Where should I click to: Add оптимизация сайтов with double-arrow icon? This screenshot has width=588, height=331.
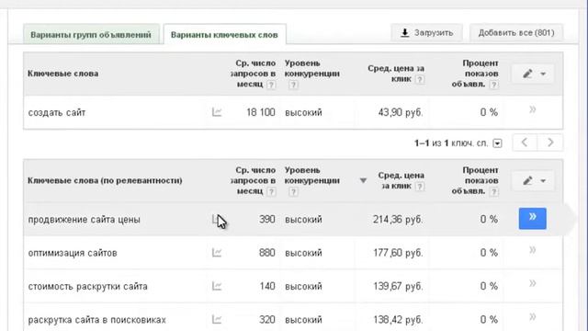pyautogui.click(x=533, y=250)
